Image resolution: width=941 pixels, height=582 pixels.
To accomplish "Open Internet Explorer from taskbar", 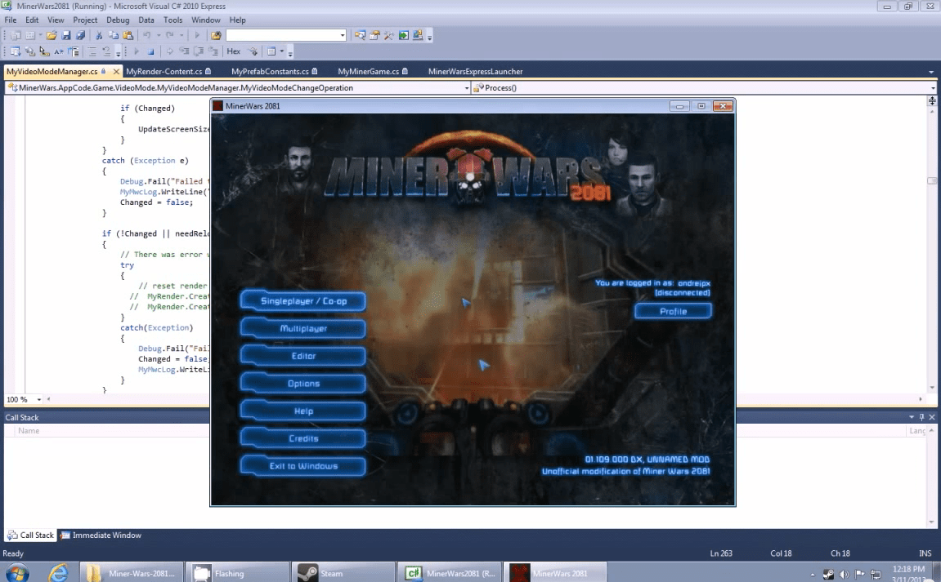I will coord(58,573).
